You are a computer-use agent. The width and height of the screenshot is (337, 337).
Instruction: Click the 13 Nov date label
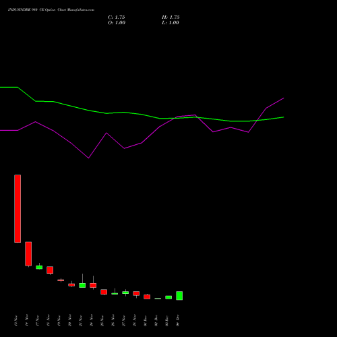click(16, 321)
